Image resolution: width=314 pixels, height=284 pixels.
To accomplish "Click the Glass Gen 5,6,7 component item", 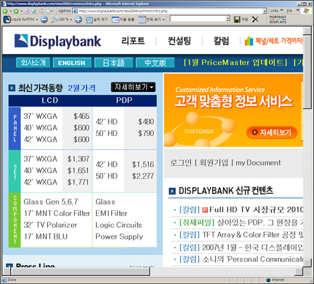I will pyautogui.click(x=51, y=202).
